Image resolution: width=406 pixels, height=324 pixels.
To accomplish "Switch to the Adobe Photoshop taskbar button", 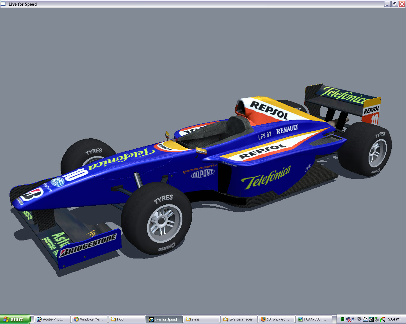I will (x=53, y=319).
